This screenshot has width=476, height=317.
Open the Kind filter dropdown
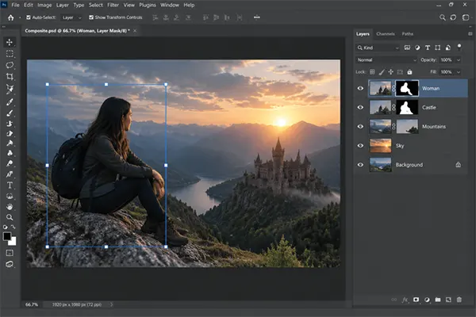(378, 48)
